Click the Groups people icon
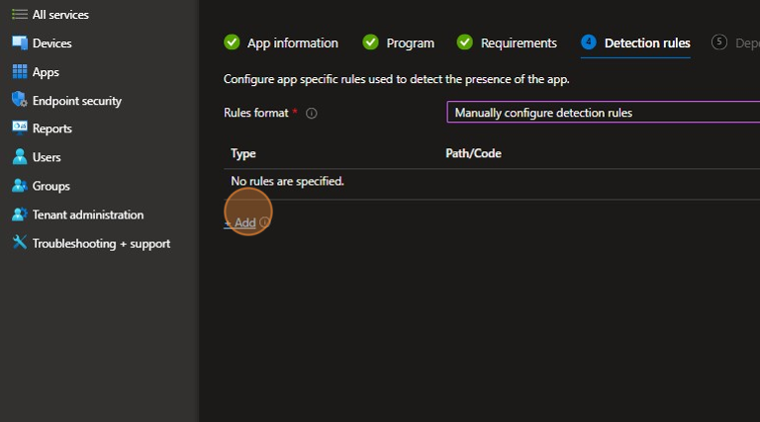 pyautogui.click(x=19, y=186)
